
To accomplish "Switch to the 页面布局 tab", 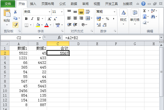I will pos(48,4).
